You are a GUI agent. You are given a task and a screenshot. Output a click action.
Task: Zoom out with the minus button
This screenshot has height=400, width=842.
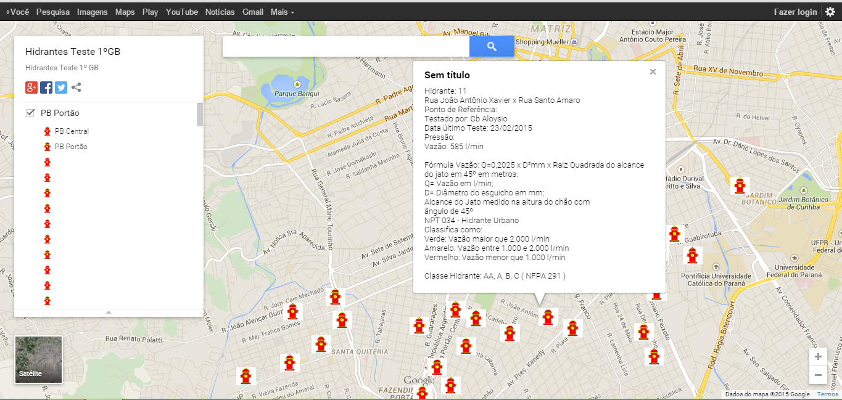(818, 375)
